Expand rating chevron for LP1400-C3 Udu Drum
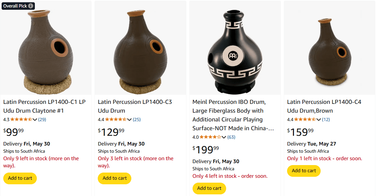Image resolution: width=377 pixels, height=196 pixels. point(130,119)
